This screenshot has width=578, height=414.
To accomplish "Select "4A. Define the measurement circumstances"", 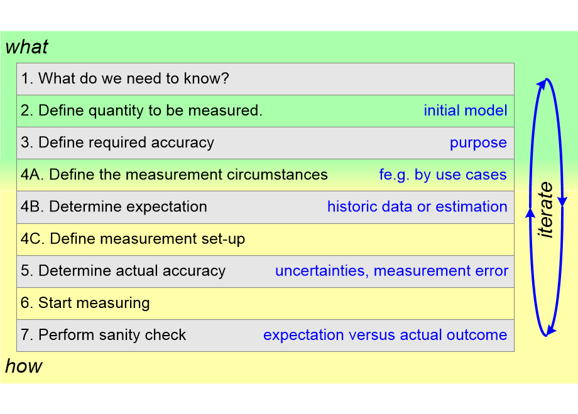I will [174, 175].
